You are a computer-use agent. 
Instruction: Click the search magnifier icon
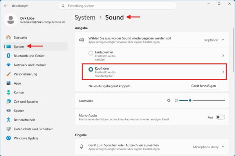[x=63, y=6]
